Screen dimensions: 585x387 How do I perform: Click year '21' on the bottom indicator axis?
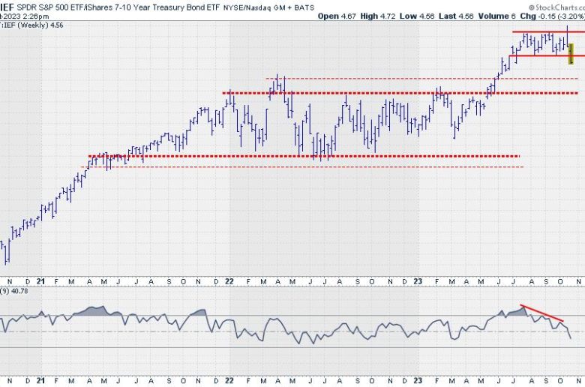point(41,381)
